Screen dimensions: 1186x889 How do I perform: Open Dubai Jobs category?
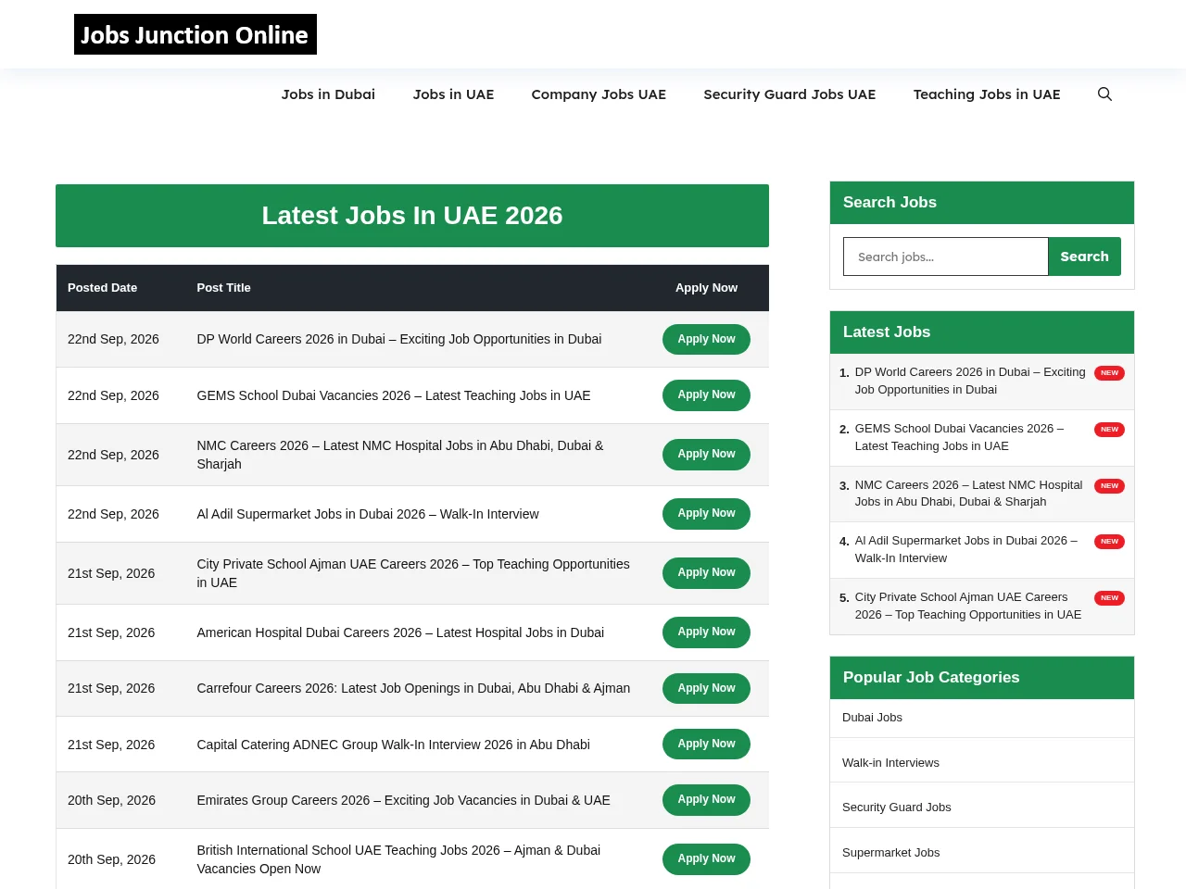pyautogui.click(x=872, y=718)
